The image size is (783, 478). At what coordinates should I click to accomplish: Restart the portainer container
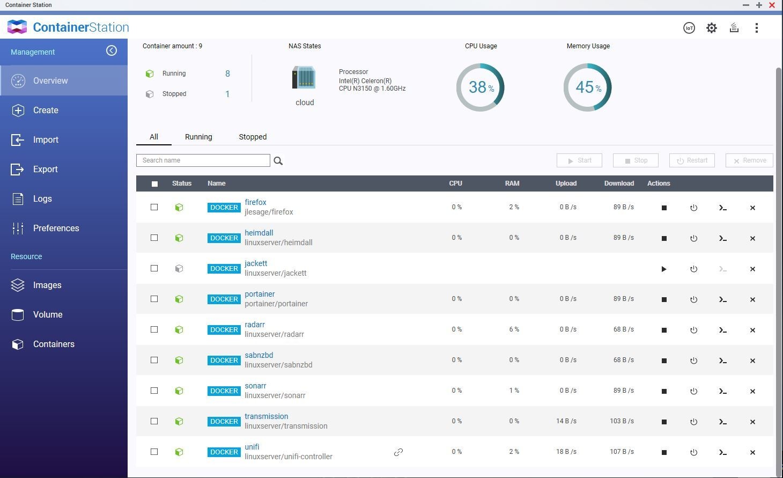[693, 299]
